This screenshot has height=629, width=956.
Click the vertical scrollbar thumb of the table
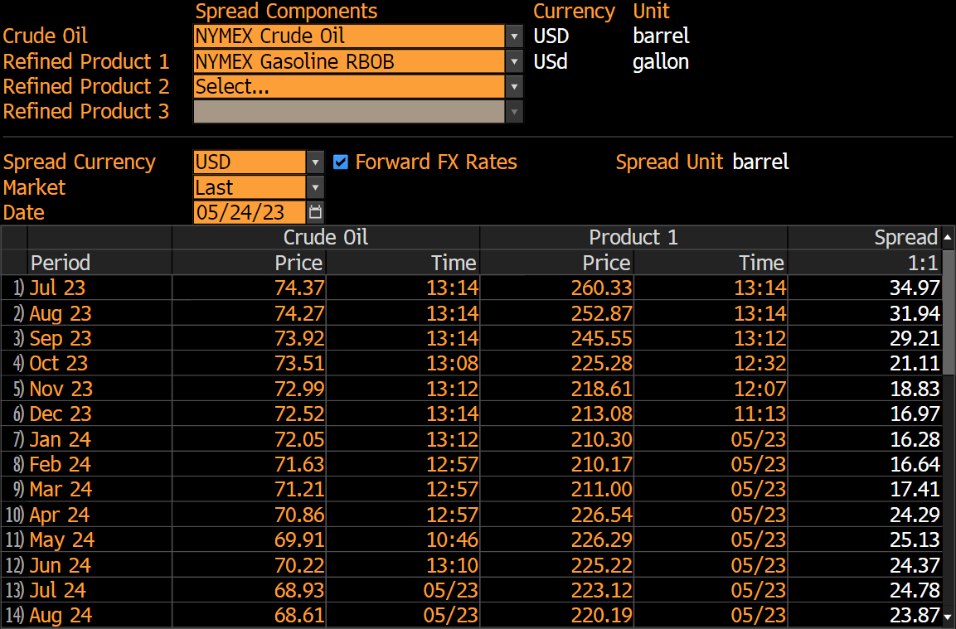coord(949,311)
